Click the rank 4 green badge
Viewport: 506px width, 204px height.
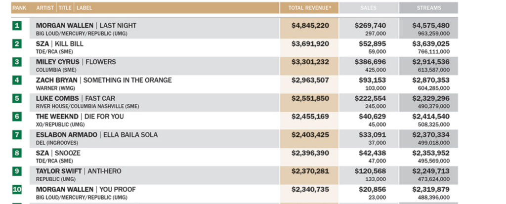pos(17,80)
